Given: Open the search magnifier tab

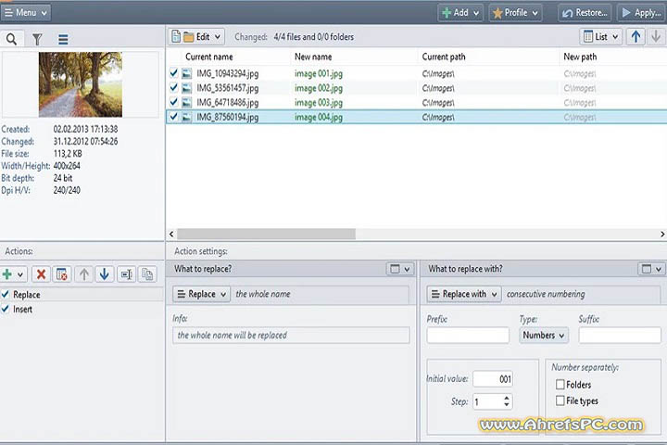Looking at the screenshot, I should 11,39.
